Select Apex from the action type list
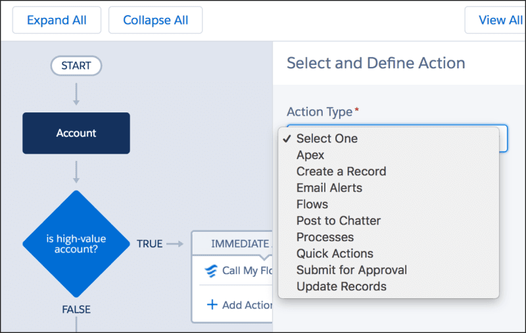Screen dimensions: 526x333 310,155
